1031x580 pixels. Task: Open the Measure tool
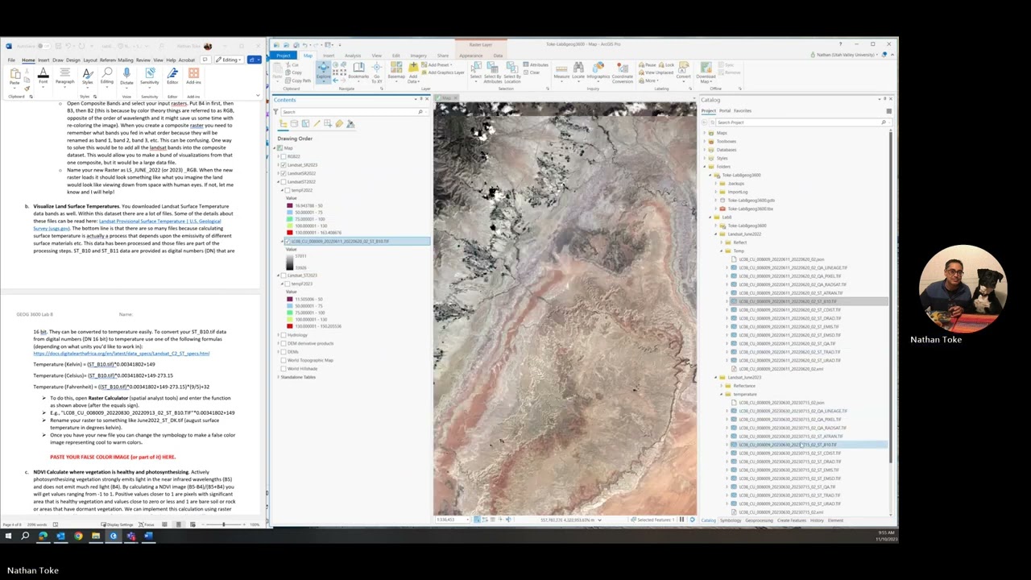pos(561,72)
